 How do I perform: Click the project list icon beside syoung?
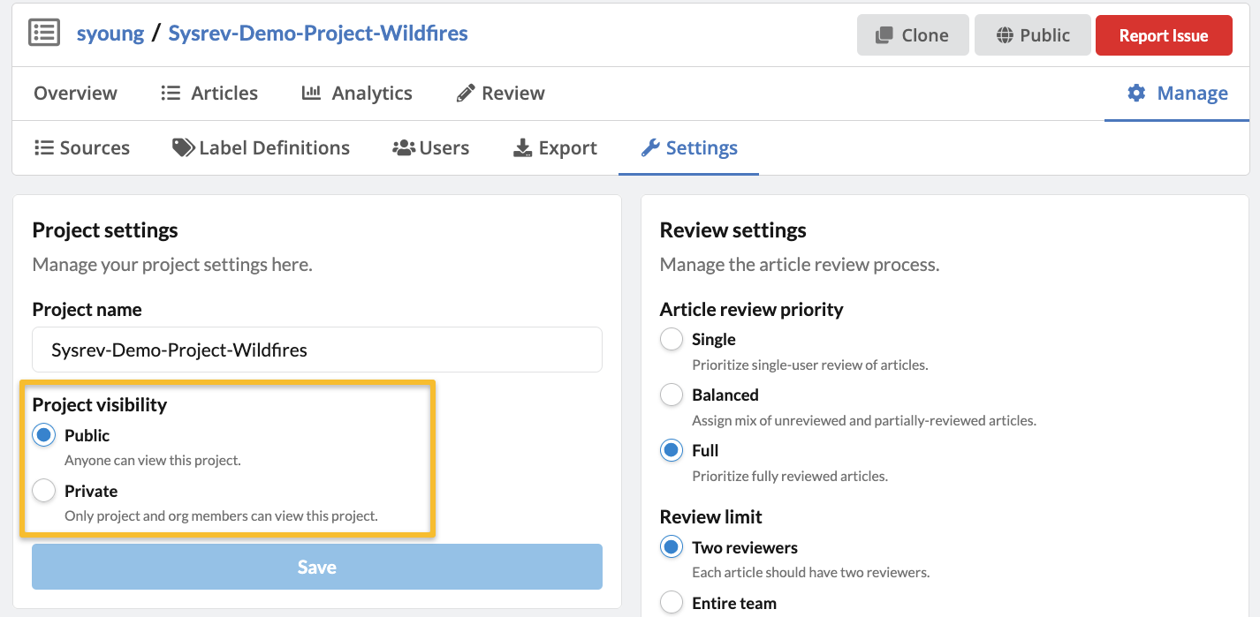point(44,34)
